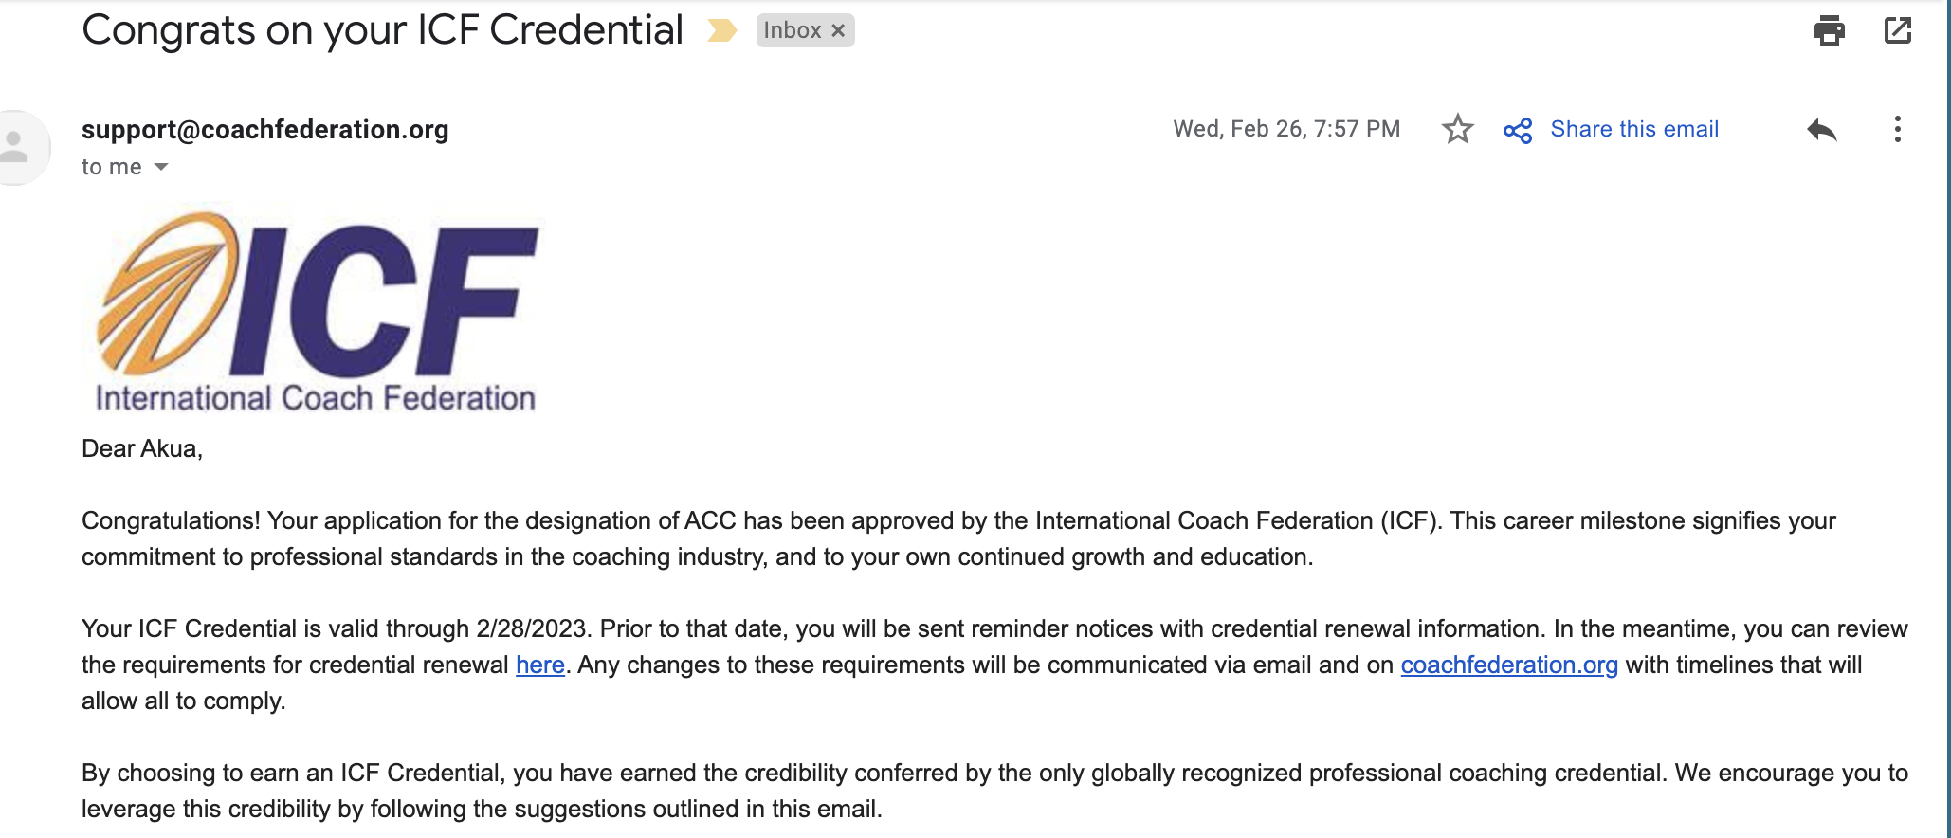Click the "Congratulations!" opening paragraph
1951x838 pixels.
point(958,538)
